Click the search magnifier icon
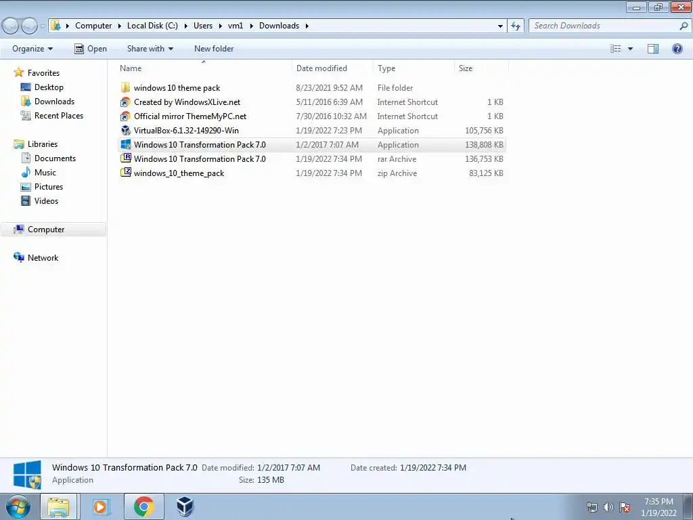This screenshot has width=693, height=520. click(684, 26)
